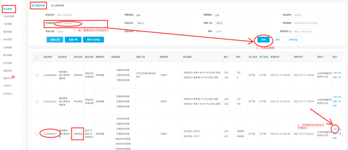Click the red badge on 通知中心
The image size is (348, 150).
click(13, 77)
